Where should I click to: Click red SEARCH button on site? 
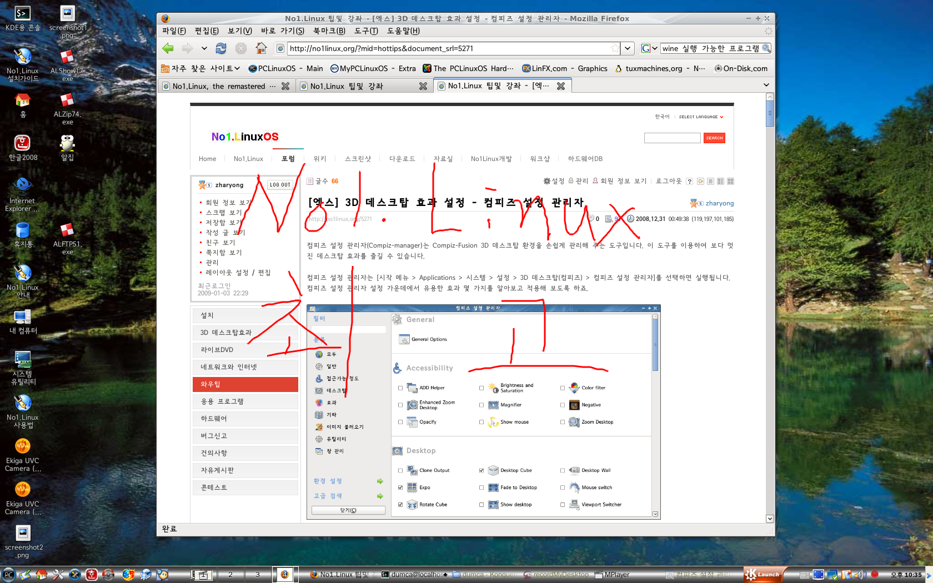pos(714,138)
